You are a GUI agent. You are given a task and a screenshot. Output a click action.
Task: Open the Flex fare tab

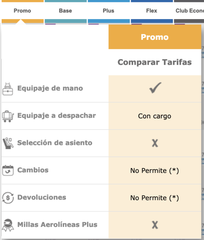[152, 11]
